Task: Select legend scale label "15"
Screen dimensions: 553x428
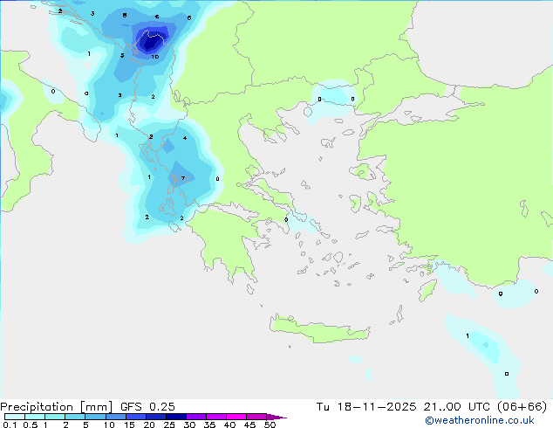Action: (x=129, y=425)
